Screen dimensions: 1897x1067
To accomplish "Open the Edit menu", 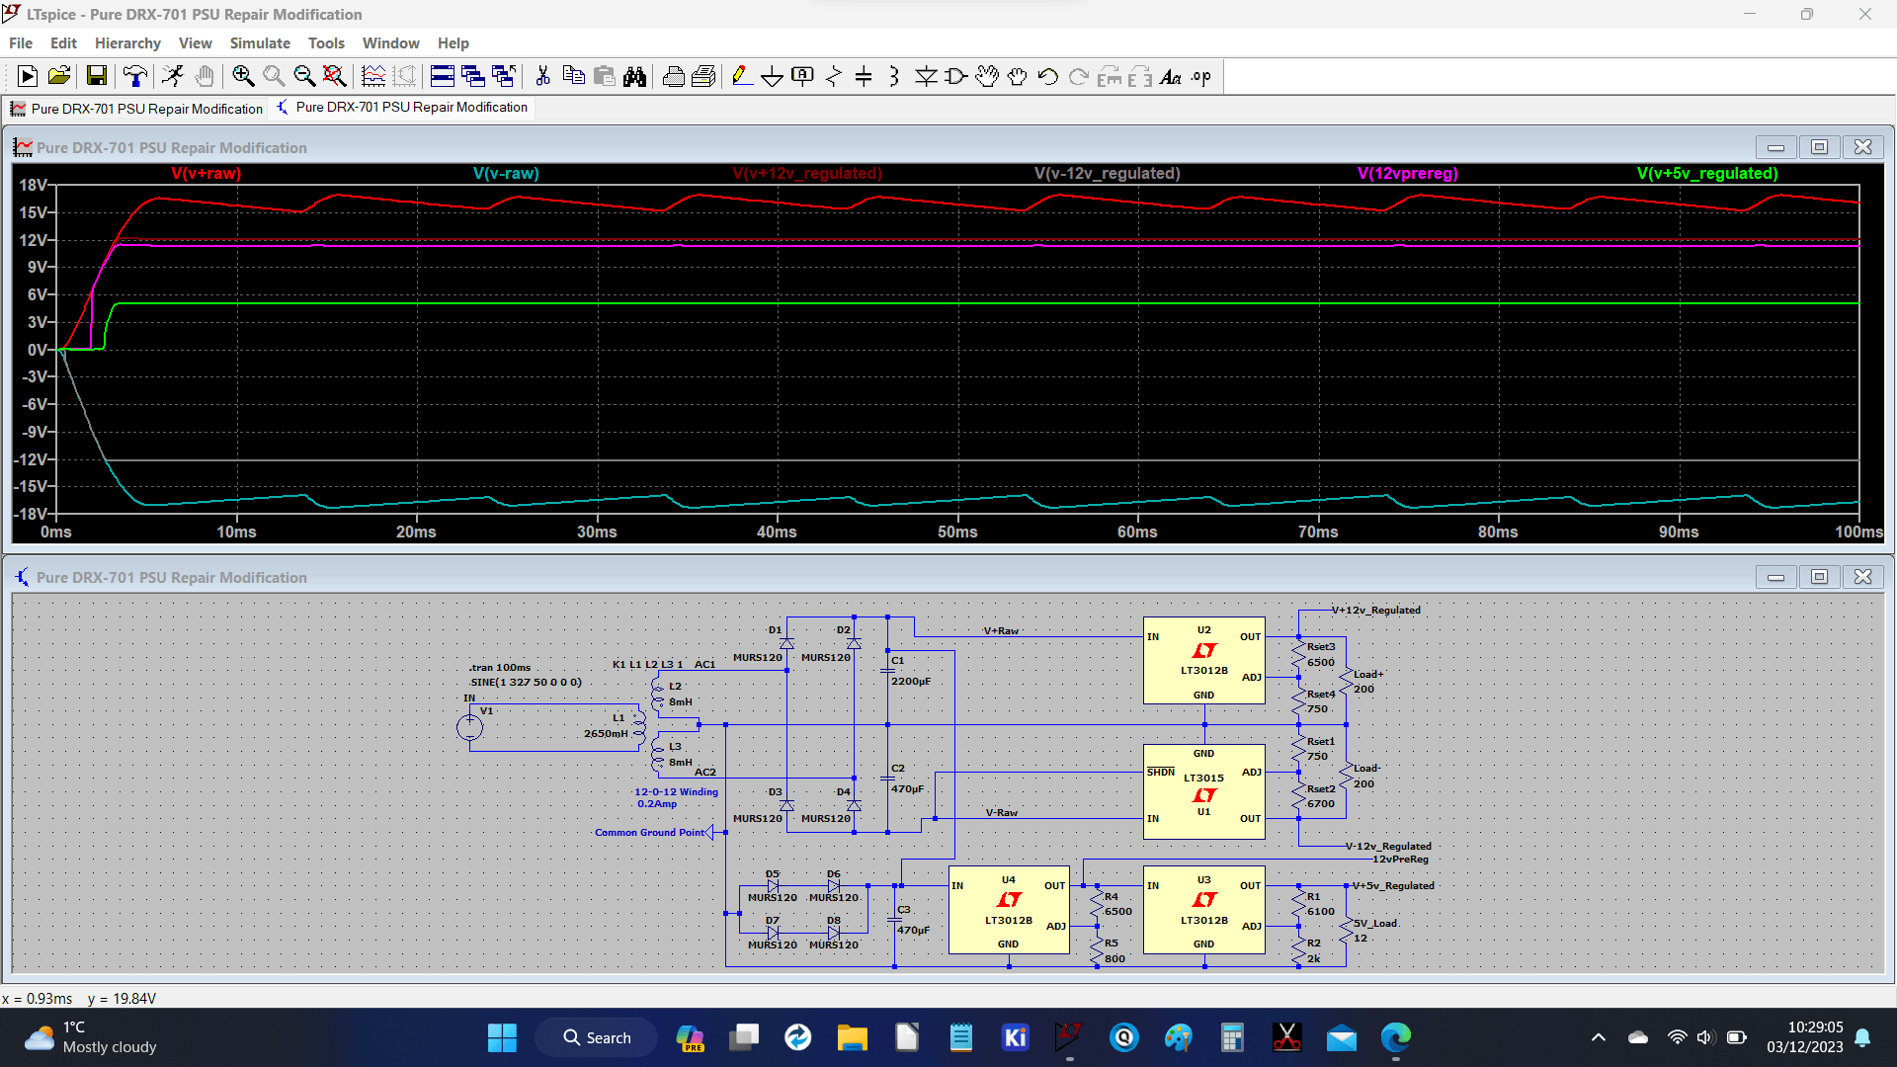I will pyautogui.click(x=63, y=43).
